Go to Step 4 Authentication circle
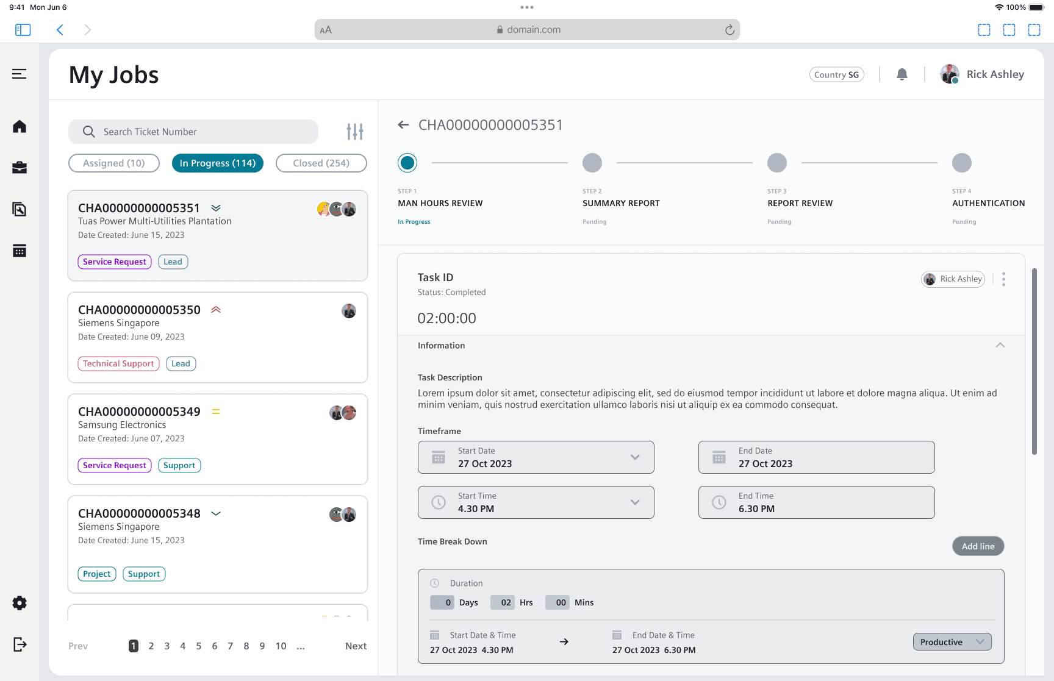 tap(962, 163)
